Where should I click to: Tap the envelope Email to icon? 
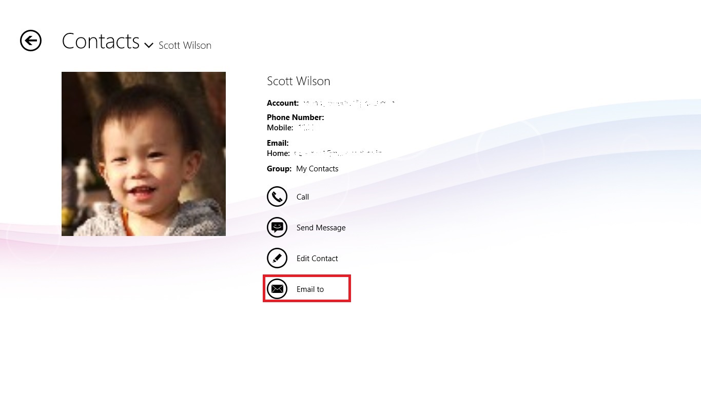[277, 289]
